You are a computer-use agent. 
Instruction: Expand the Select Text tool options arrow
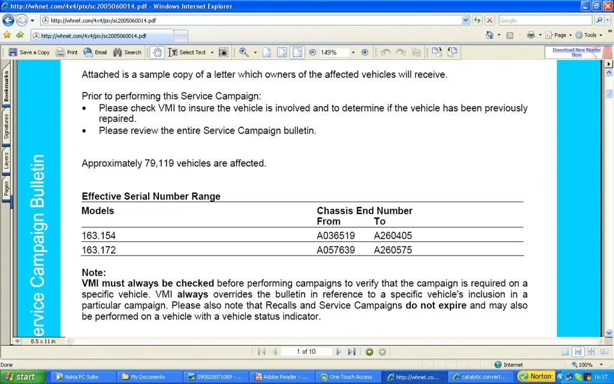(x=212, y=52)
